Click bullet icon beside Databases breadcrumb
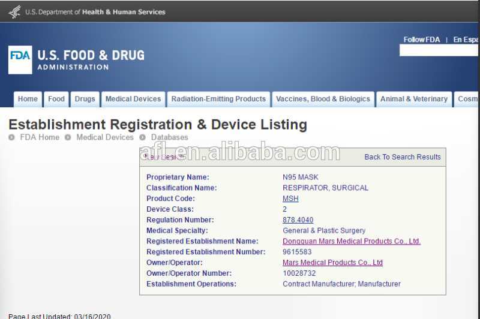This screenshot has height=319, width=480. (x=142, y=137)
